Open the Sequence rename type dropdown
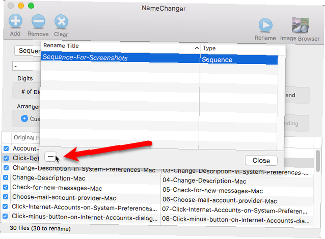 (x=28, y=51)
